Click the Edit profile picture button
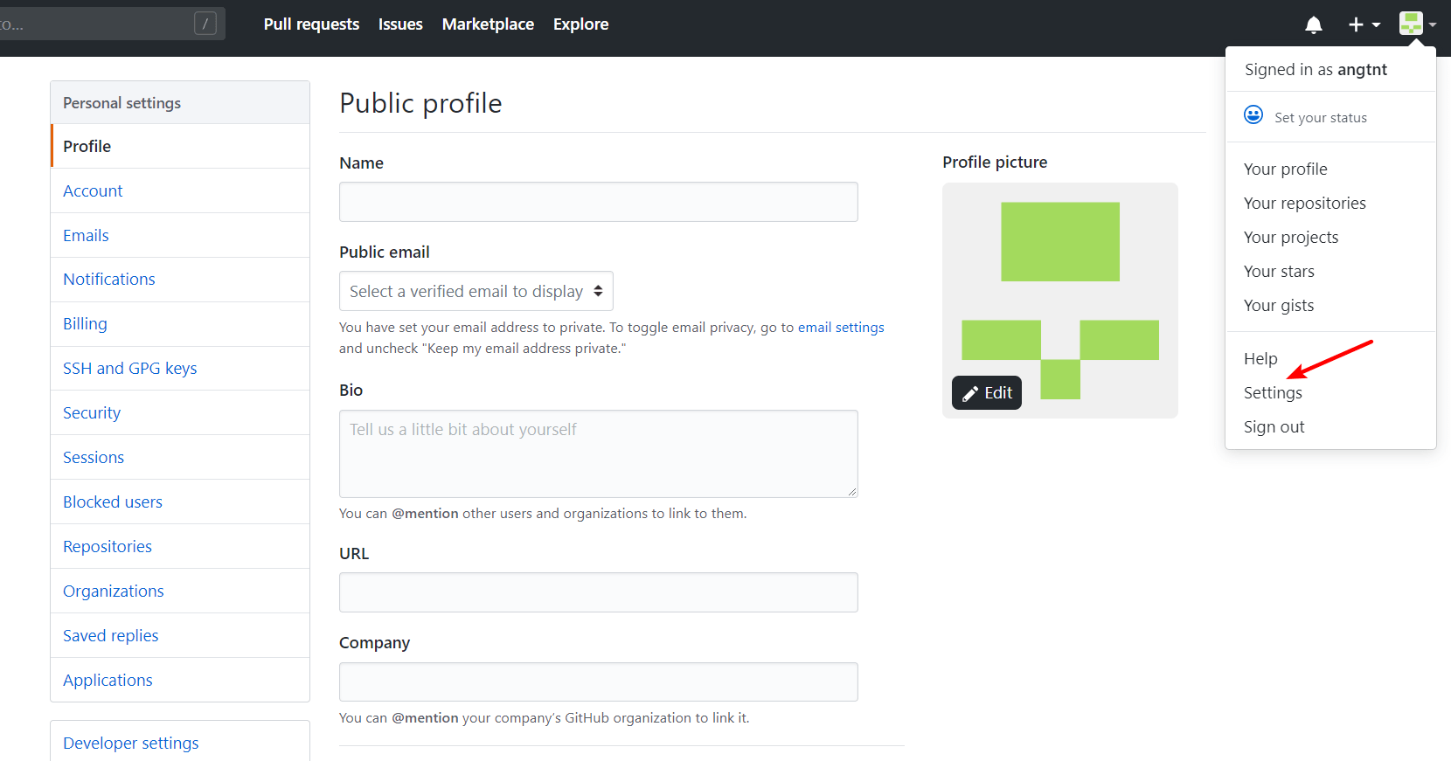The width and height of the screenshot is (1451, 761). (987, 393)
